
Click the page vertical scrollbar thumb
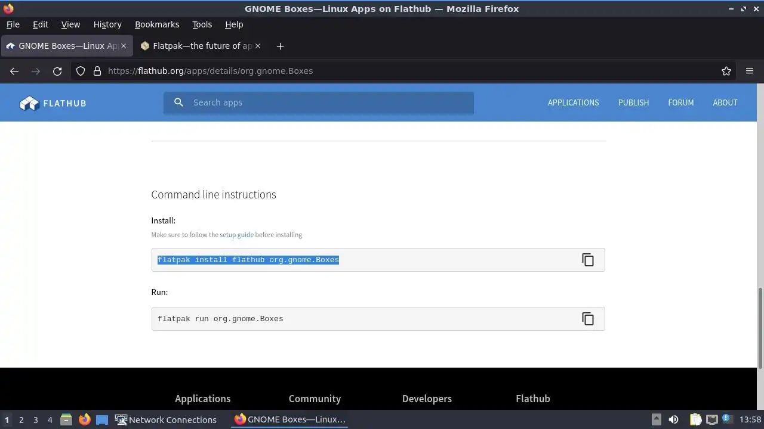(760, 328)
